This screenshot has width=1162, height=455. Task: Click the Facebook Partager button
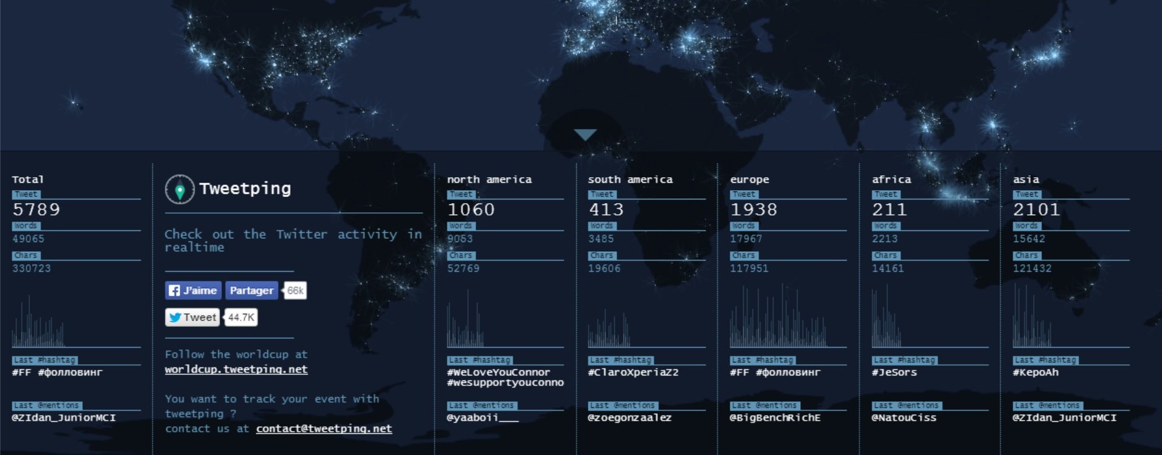[x=251, y=291]
